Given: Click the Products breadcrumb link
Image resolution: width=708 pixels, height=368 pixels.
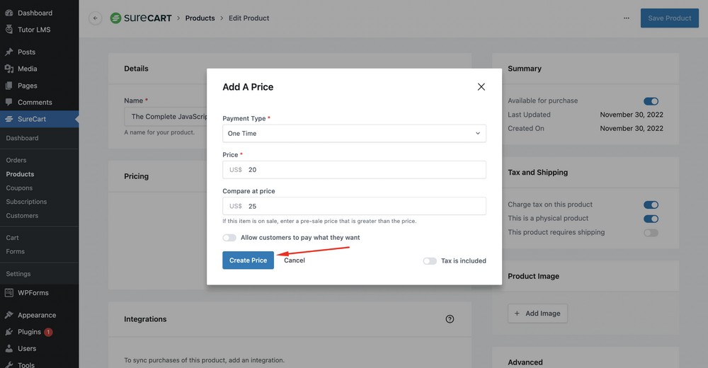Looking at the screenshot, I should pyautogui.click(x=200, y=18).
